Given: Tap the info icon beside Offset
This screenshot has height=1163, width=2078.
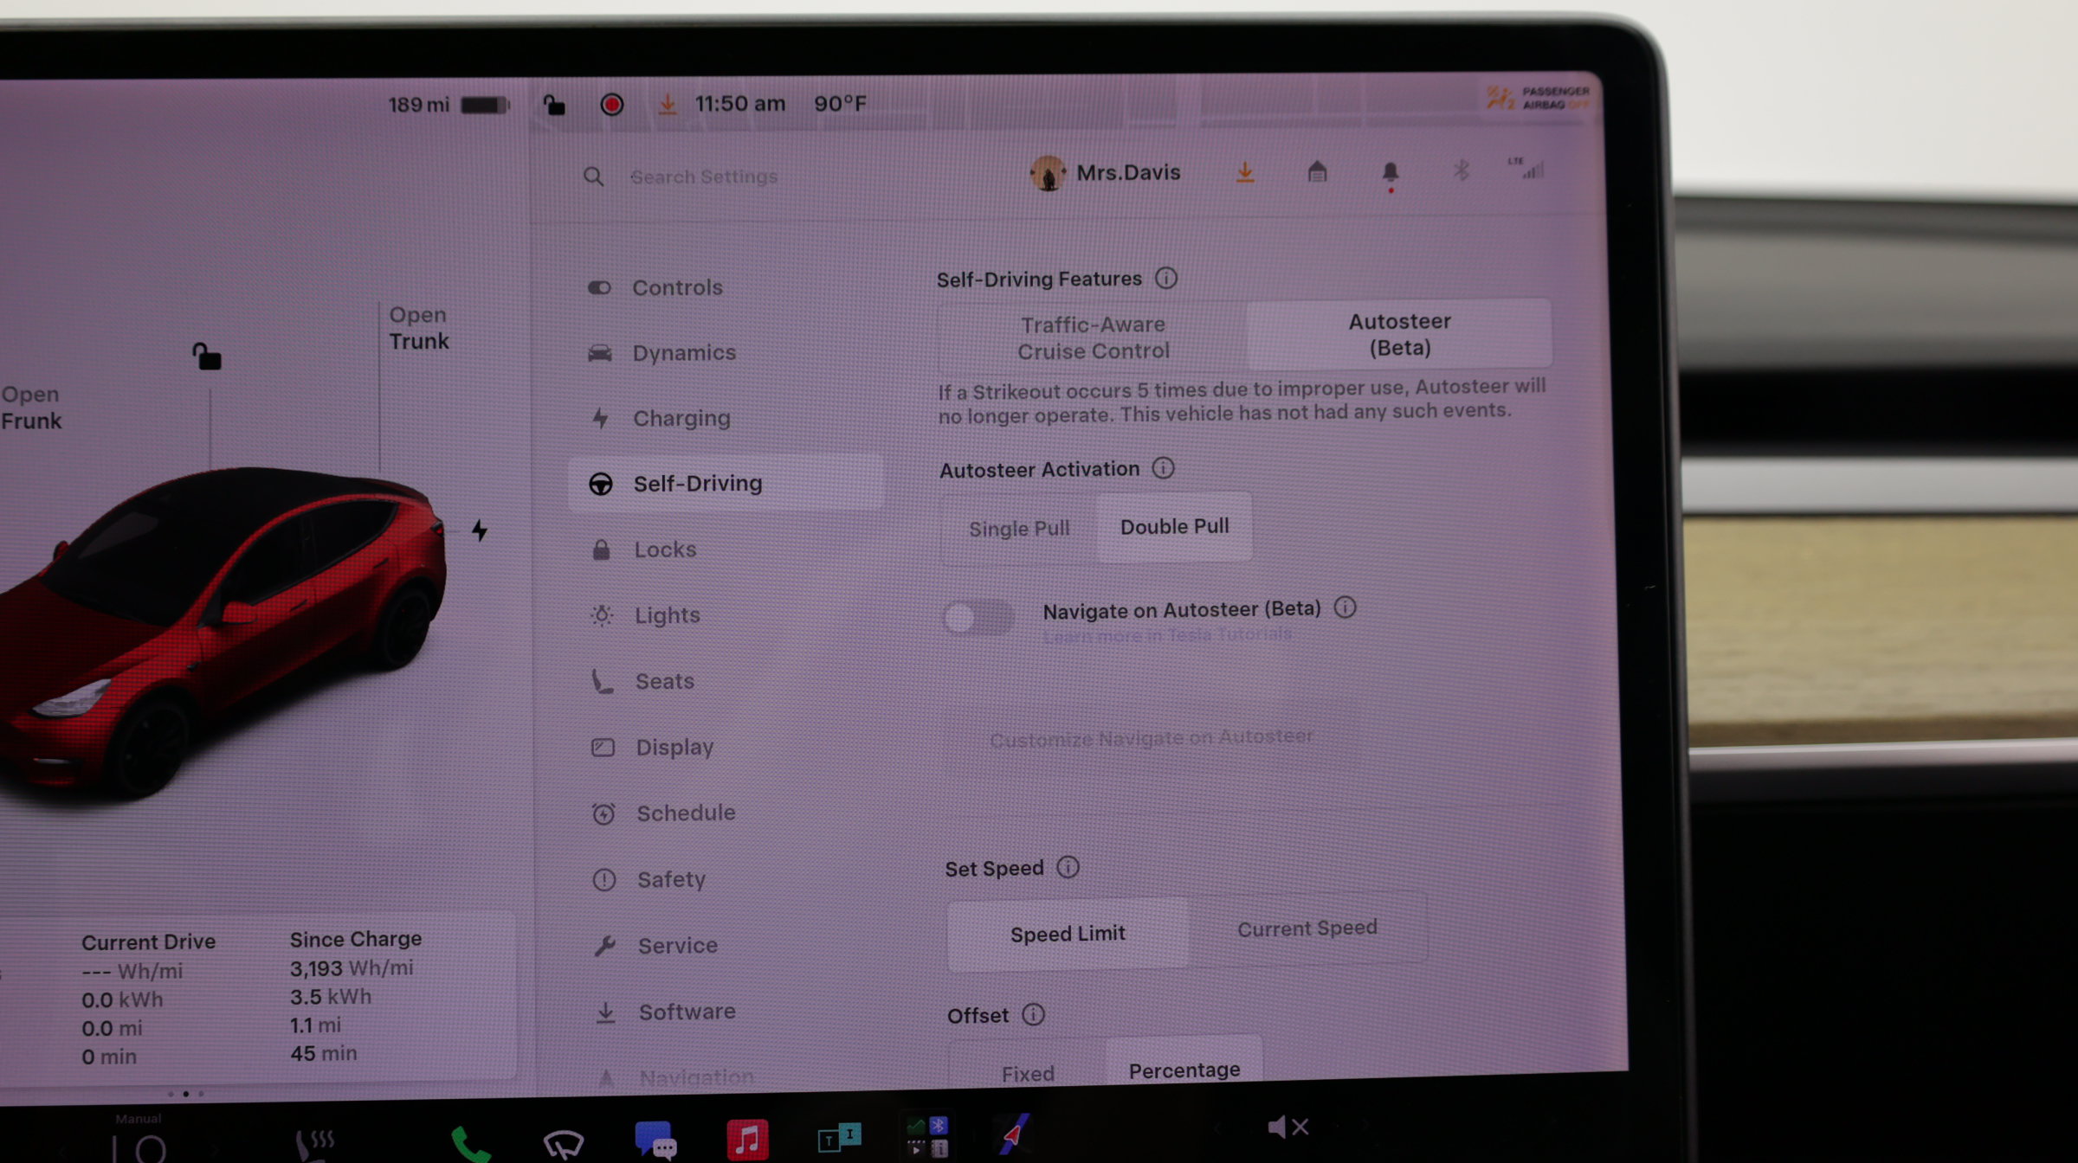Looking at the screenshot, I should point(1033,1014).
